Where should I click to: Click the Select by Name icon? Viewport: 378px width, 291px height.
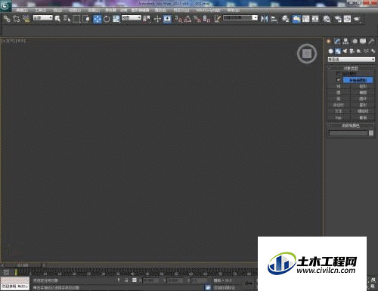(x=67, y=19)
